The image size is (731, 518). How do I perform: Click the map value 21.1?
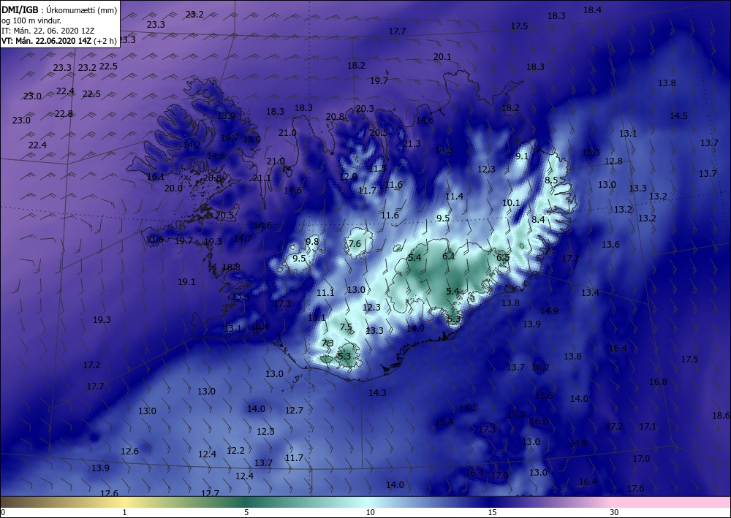[x=262, y=178]
